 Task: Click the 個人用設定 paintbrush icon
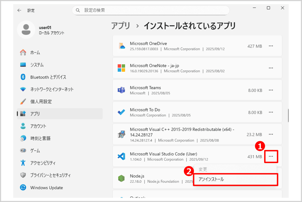[x=23, y=102]
